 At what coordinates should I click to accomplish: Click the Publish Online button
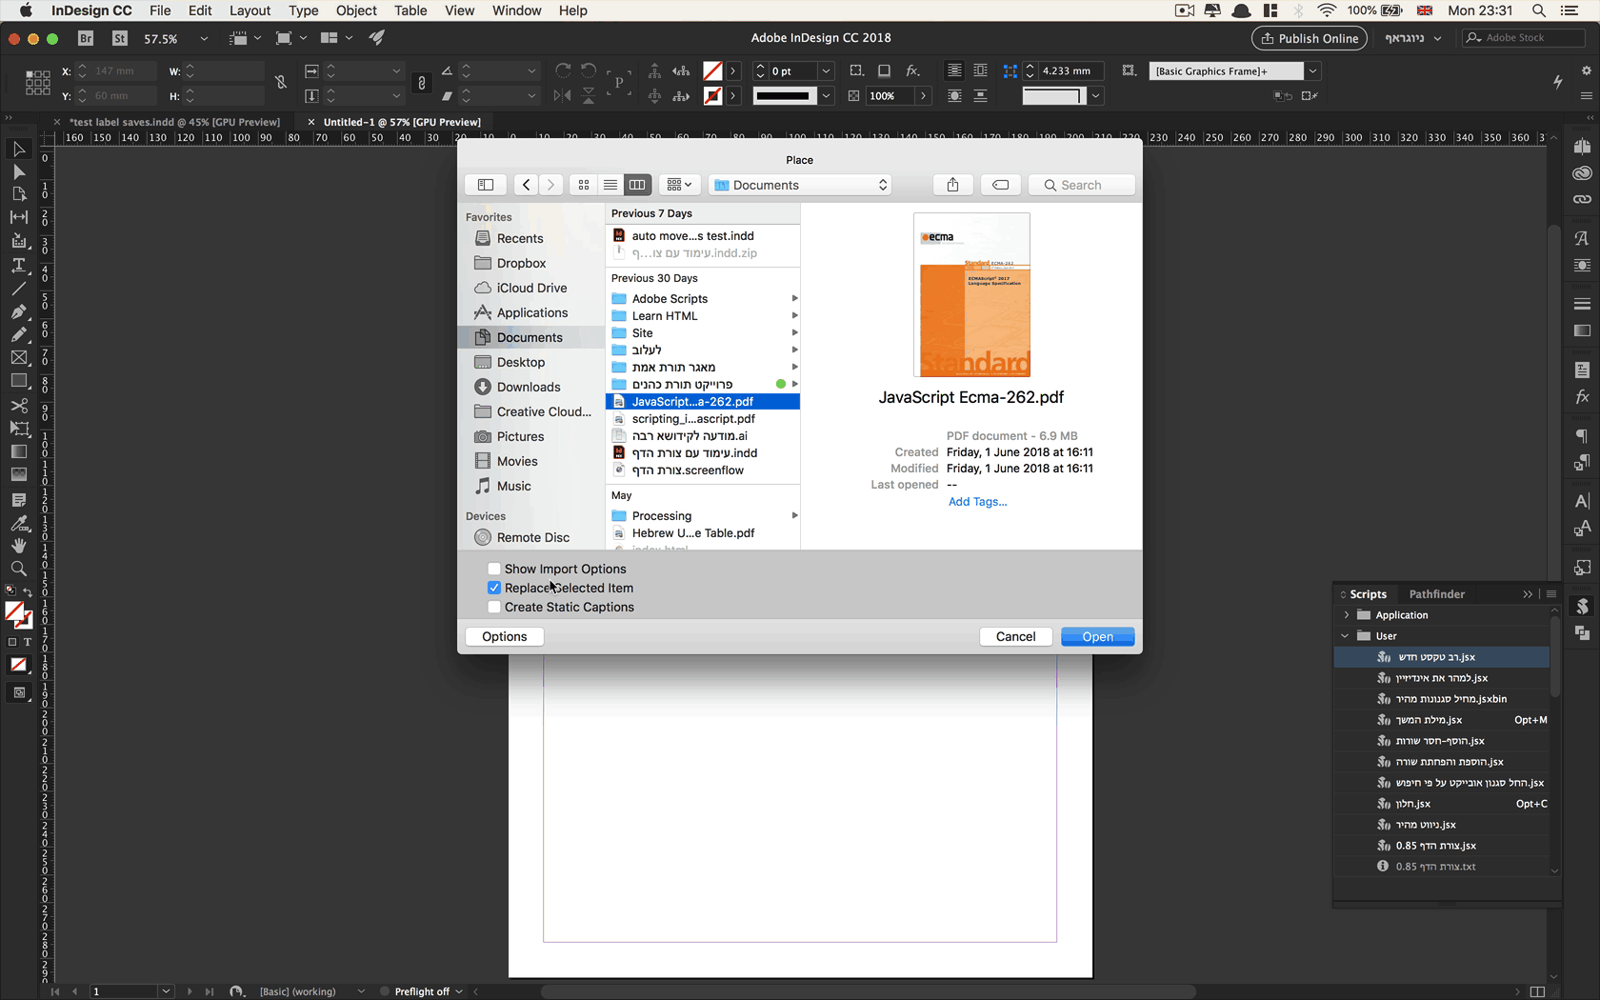[x=1309, y=38]
